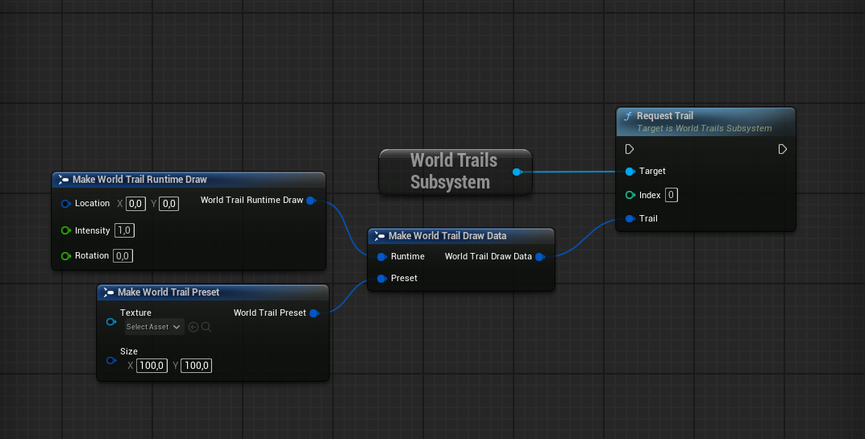Click the 'Target is World Trails Subsystem' subtitle
Image resolution: width=865 pixels, height=439 pixels.
click(705, 129)
